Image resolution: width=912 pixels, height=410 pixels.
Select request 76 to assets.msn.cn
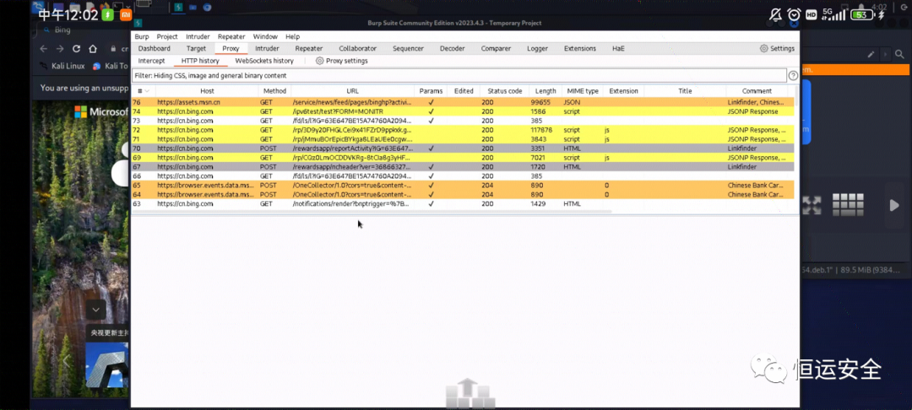(x=463, y=102)
